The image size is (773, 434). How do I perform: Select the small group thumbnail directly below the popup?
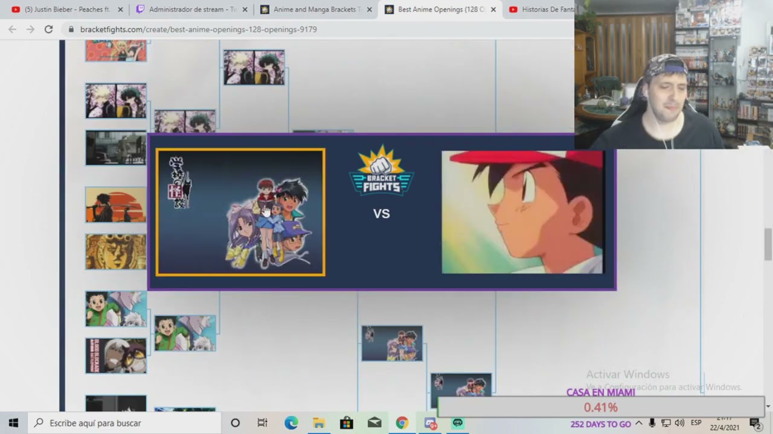(x=392, y=344)
